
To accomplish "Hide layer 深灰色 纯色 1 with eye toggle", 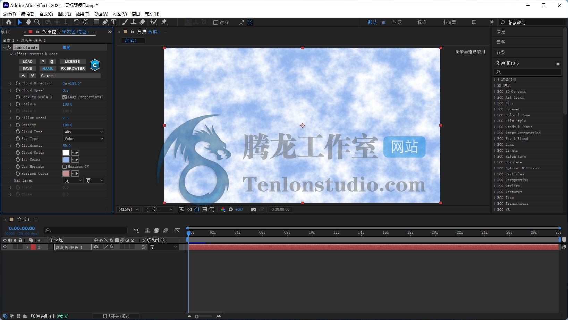I will click(x=5, y=247).
